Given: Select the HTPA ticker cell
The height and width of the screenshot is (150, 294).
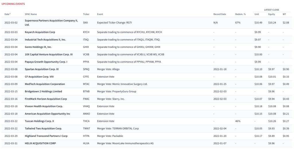Looking at the screenshot, I should 86,136.
